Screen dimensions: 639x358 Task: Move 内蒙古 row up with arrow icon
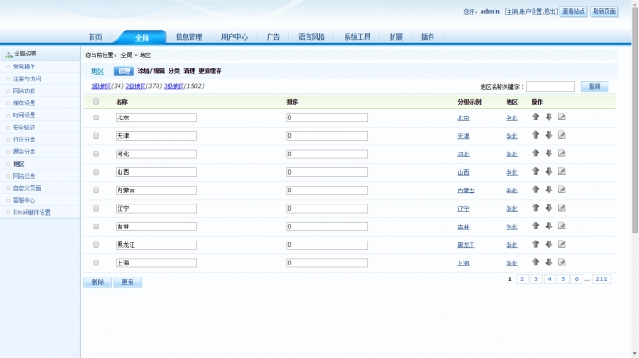coord(536,190)
